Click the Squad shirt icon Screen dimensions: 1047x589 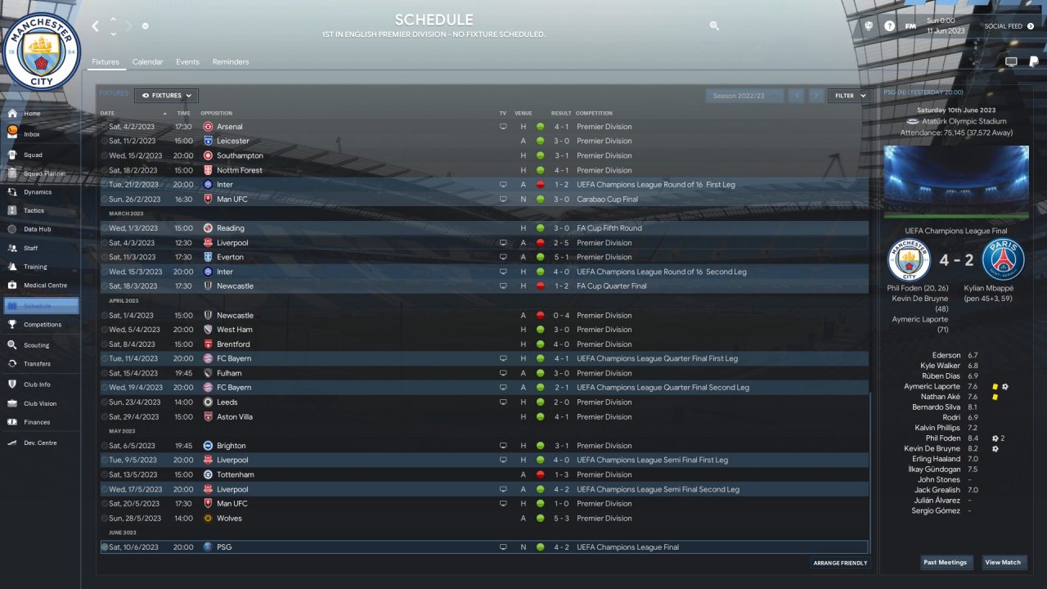(x=12, y=155)
